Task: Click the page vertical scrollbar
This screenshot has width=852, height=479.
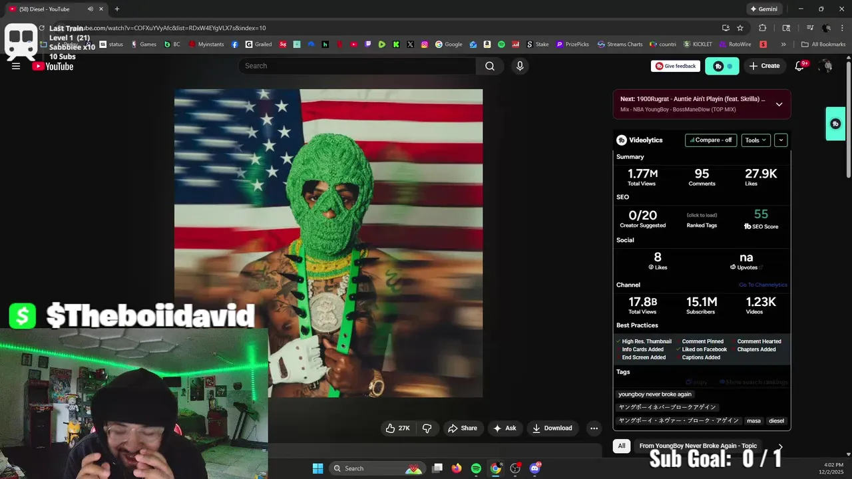Action: pyautogui.click(x=848, y=119)
